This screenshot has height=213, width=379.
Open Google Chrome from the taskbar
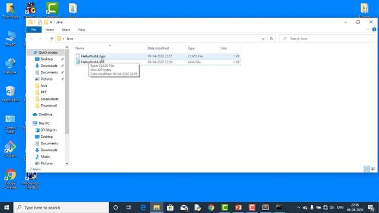[211, 208]
